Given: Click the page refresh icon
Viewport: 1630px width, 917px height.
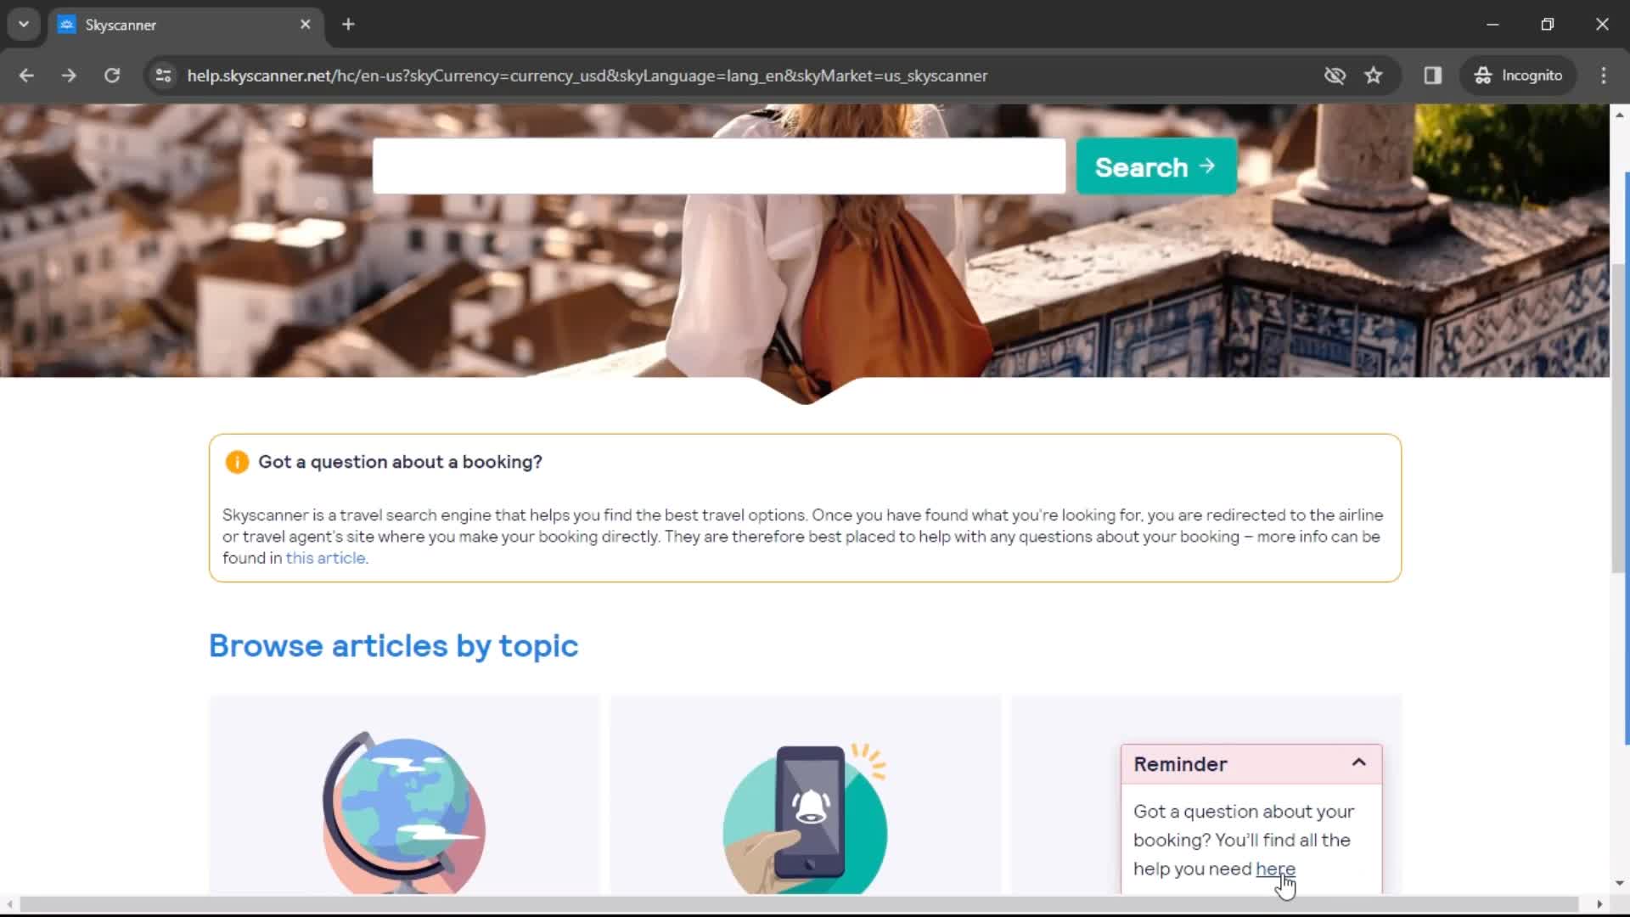Looking at the screenshot, I should coord(111,75).
